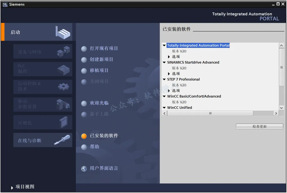Click 版本 V20 under SINAMICS Startdrive Advanced

(x=179, y=68)
